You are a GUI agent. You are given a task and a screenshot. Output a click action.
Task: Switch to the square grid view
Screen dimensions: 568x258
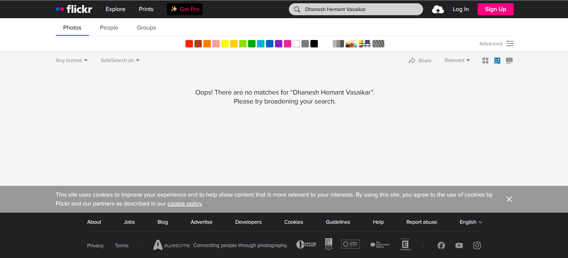coord(485,61)
